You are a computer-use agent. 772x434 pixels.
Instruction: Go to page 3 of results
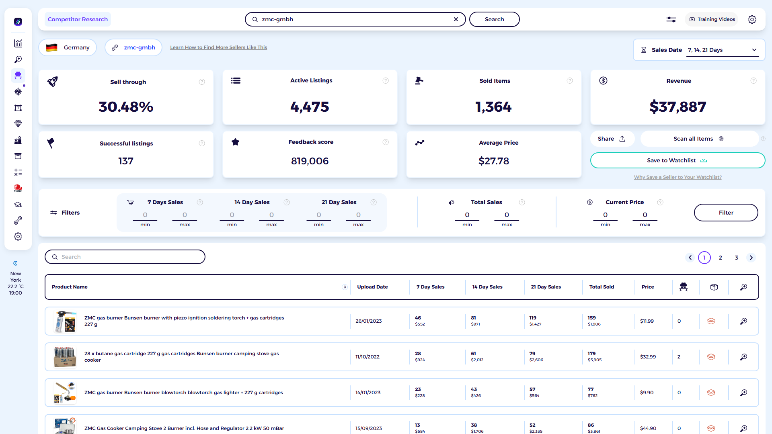[x=737, y=258]
